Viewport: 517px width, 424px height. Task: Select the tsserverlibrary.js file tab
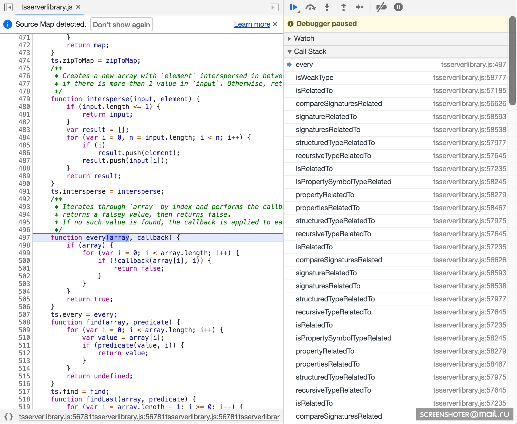coord(47,7)
